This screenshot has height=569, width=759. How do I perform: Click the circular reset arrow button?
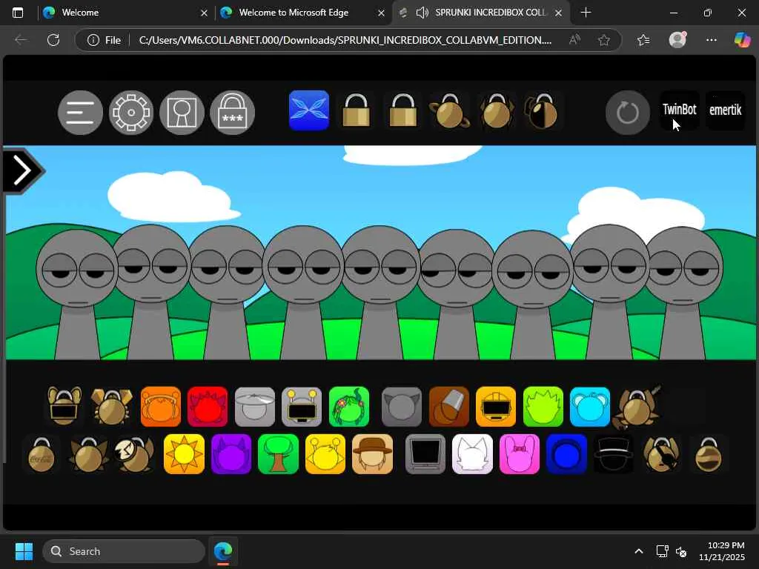[628, 113]
